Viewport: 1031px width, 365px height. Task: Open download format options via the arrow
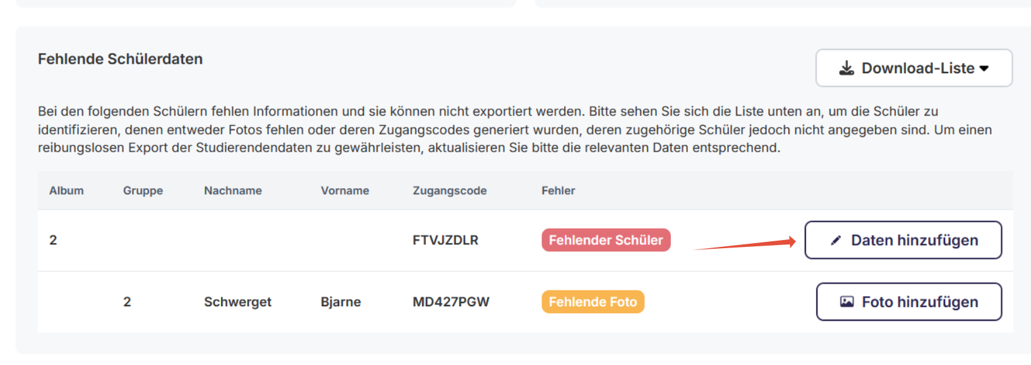coord(984,68)
